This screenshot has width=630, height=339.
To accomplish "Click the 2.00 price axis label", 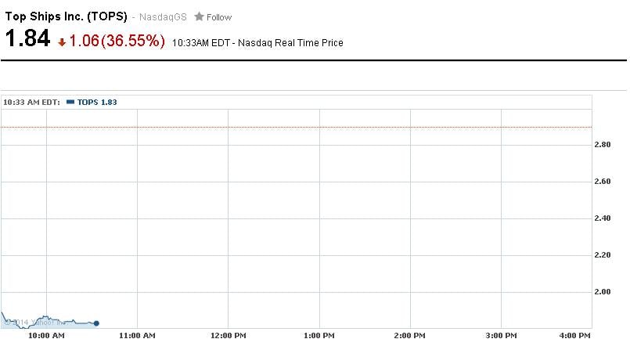I will click(603, 292).
